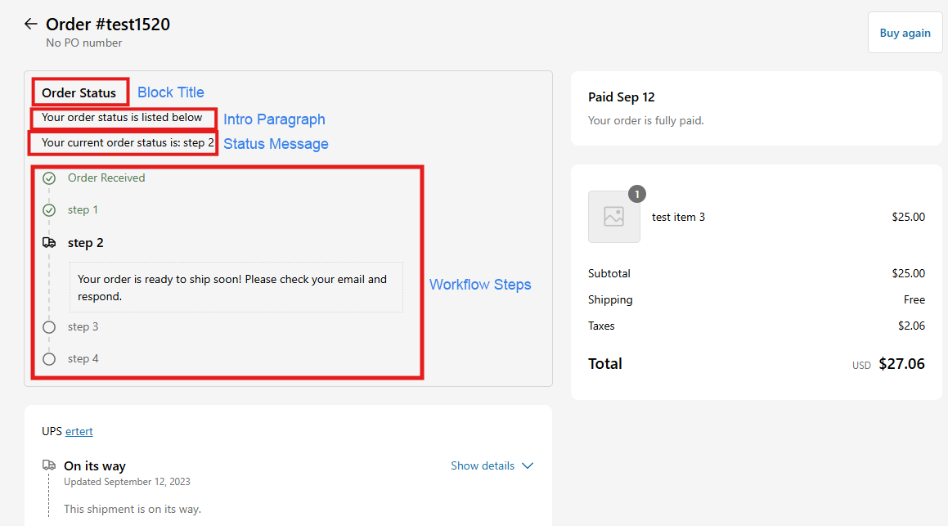Screen dimensions: 948x526
Task: Click the Order Status block title
Action: [x=79, y=92]
